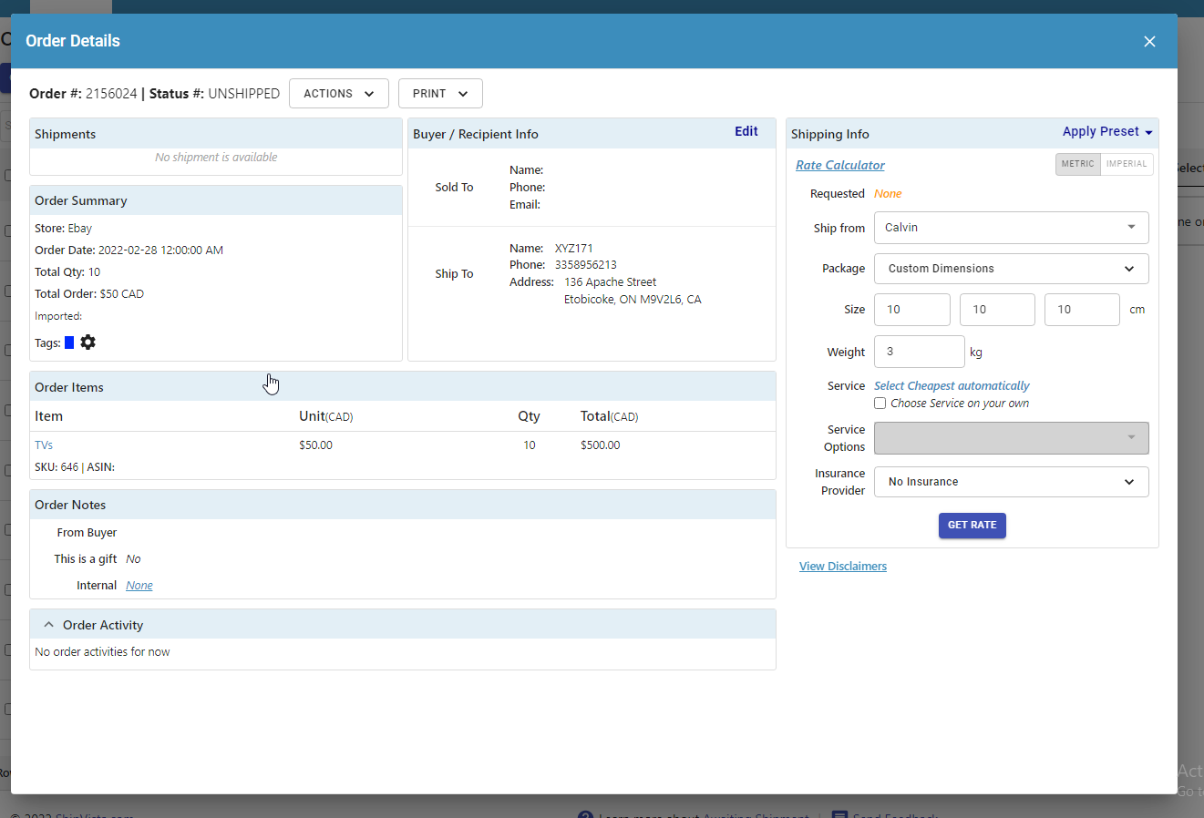The height and width of the screenshot is (818, 1204).
Task: Edit the Buyer / Recipient Info
Action: 746,132
